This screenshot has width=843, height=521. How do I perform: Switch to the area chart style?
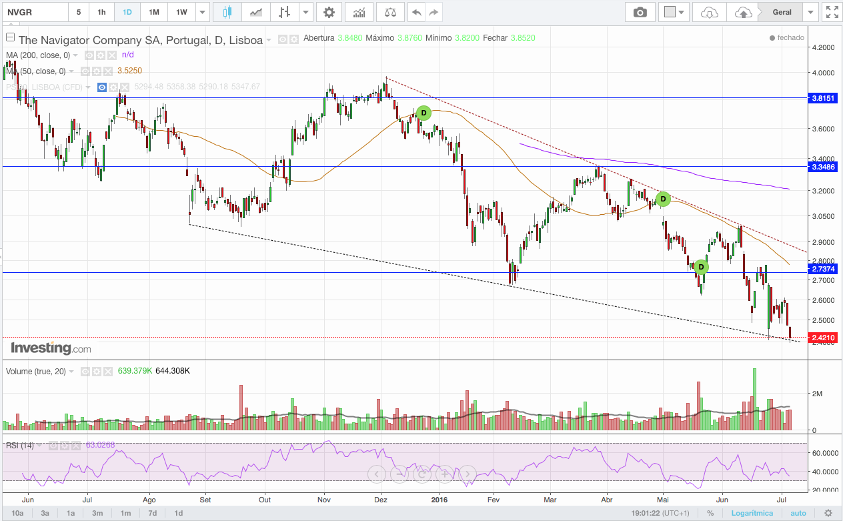(255, 12)
